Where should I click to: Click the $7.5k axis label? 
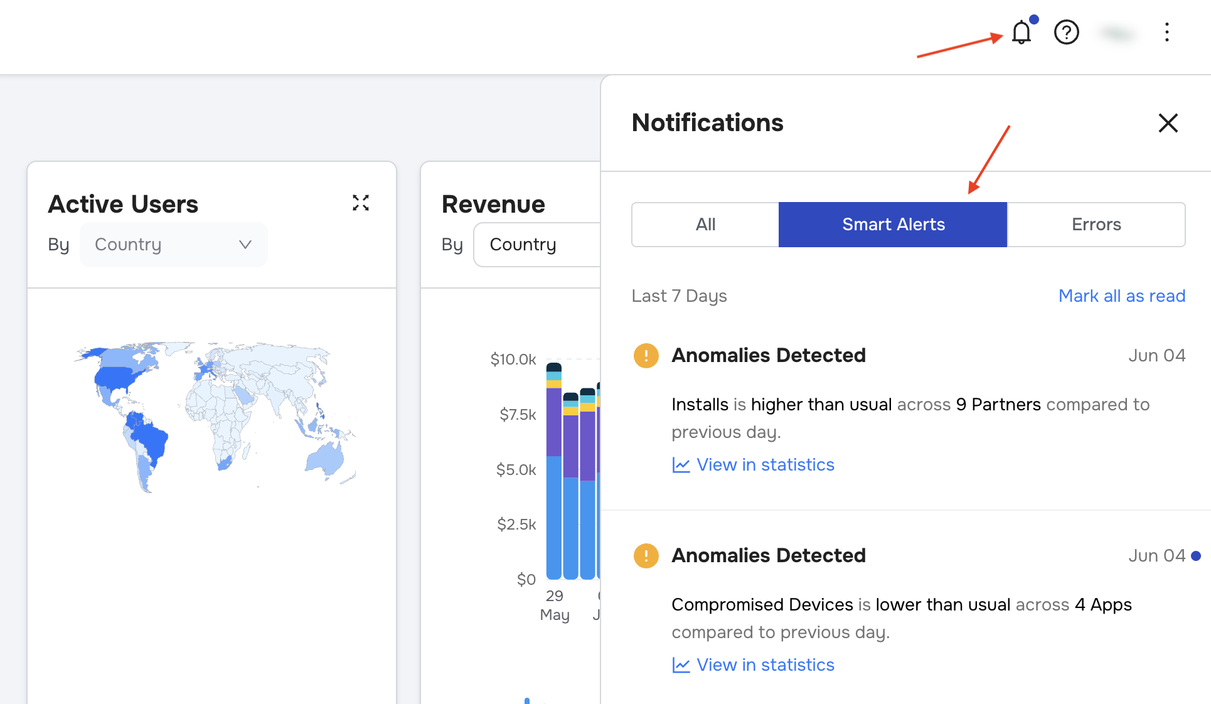click(x=518, y=415)
